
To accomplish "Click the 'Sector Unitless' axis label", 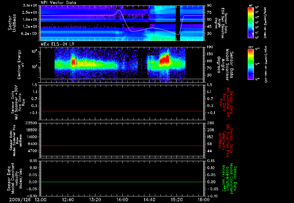I will point(12,23).
